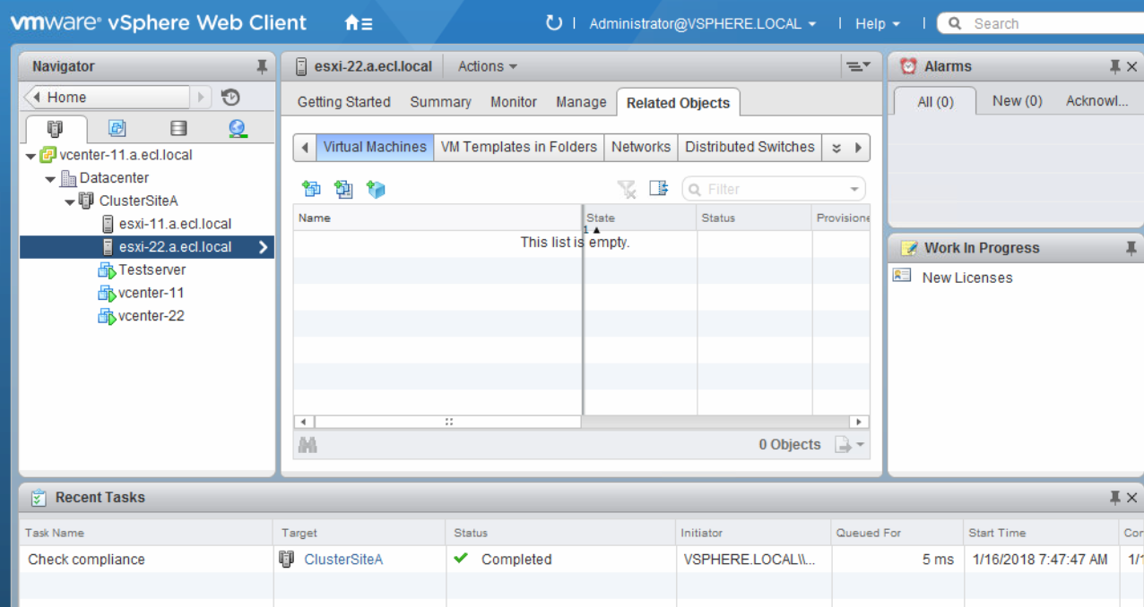Select Storage navigator tab
The height and width of the screenshot is (607, 1144).
point(178,129)
